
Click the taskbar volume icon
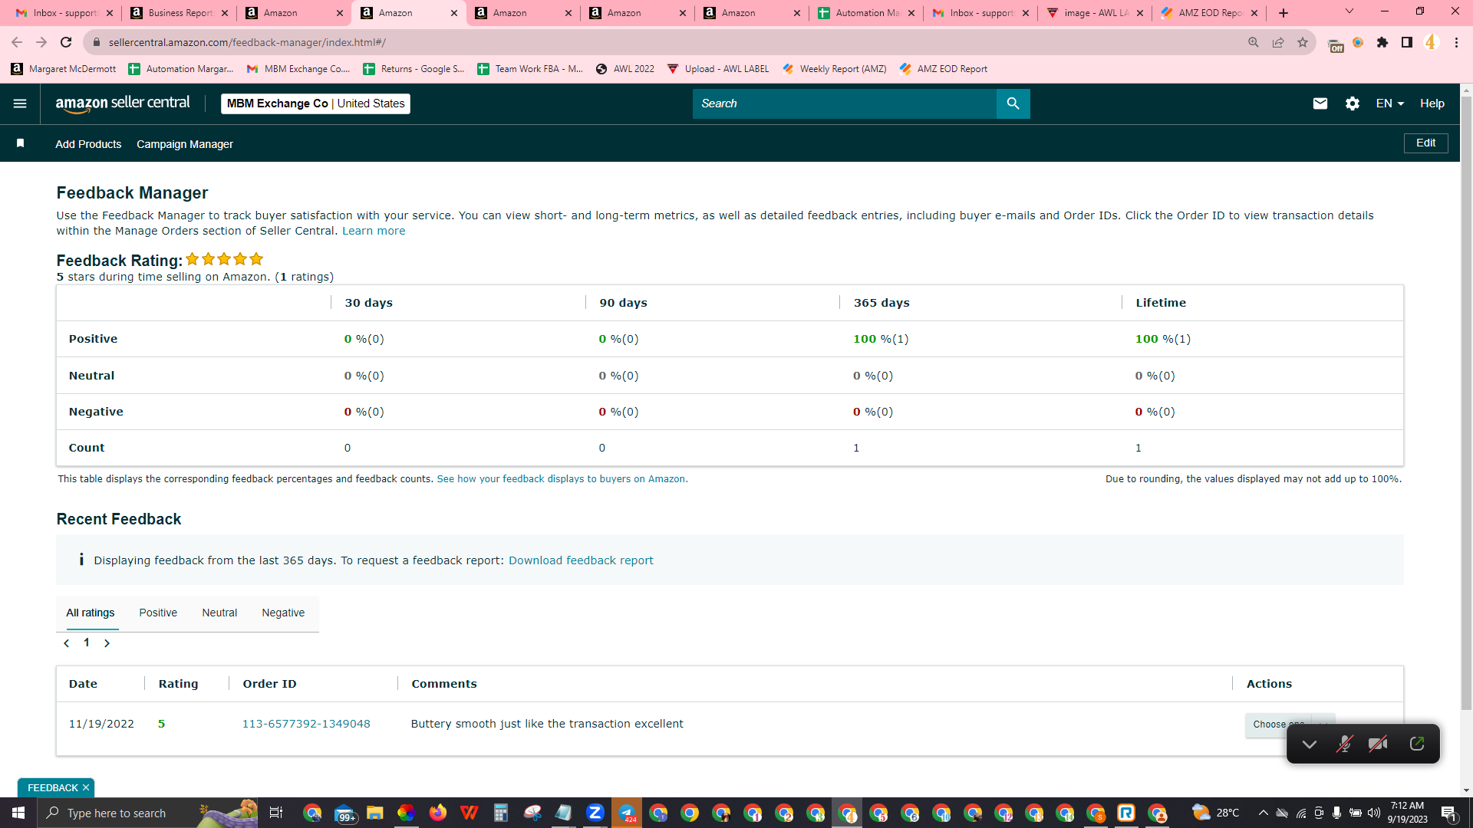pyautogui.click(x=1374, y=813)
